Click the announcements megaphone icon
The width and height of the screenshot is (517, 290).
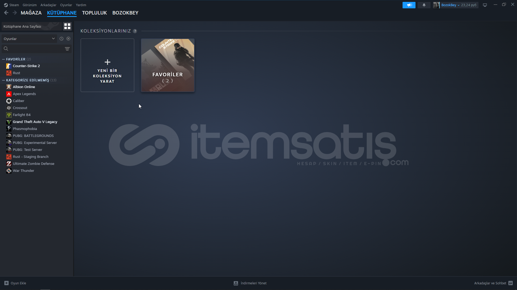(409, 5)
